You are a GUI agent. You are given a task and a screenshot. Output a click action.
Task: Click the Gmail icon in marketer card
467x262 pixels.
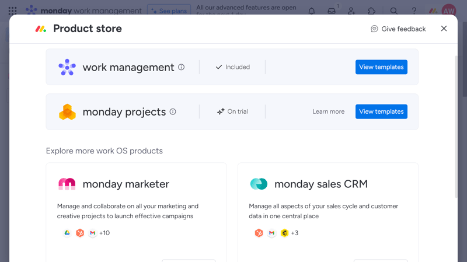click(x=93, y=233)
